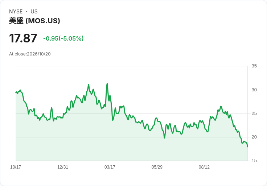Click the 25 price axis label

coord(254,113)
